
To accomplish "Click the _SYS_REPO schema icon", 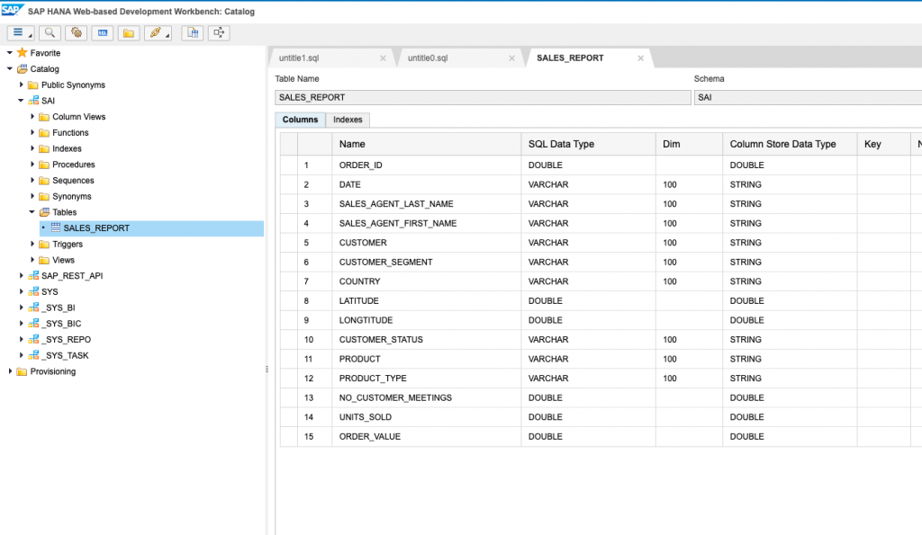I will [x=33, y=339].
